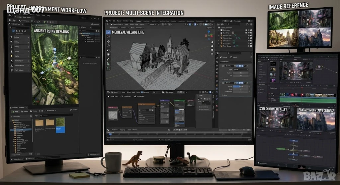Screen dimensions: 340x185
Task: Hide the Buildings collection via eye icon
Action: 249,33
